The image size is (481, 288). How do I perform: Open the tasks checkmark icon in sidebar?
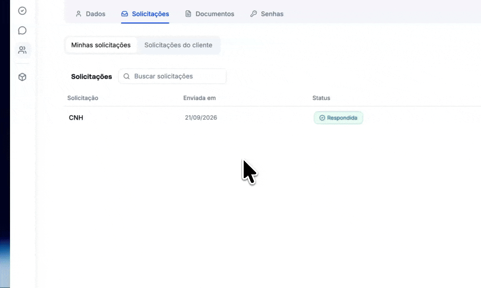coord(22,11)
